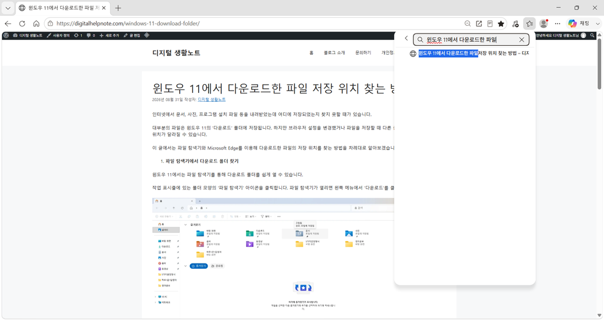Screen dimensions: 604x320
Task: Enter immersive reader view
Action: (x=490, y=24)
